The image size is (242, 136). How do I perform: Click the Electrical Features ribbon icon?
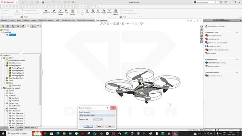click(x=60, y=12)
